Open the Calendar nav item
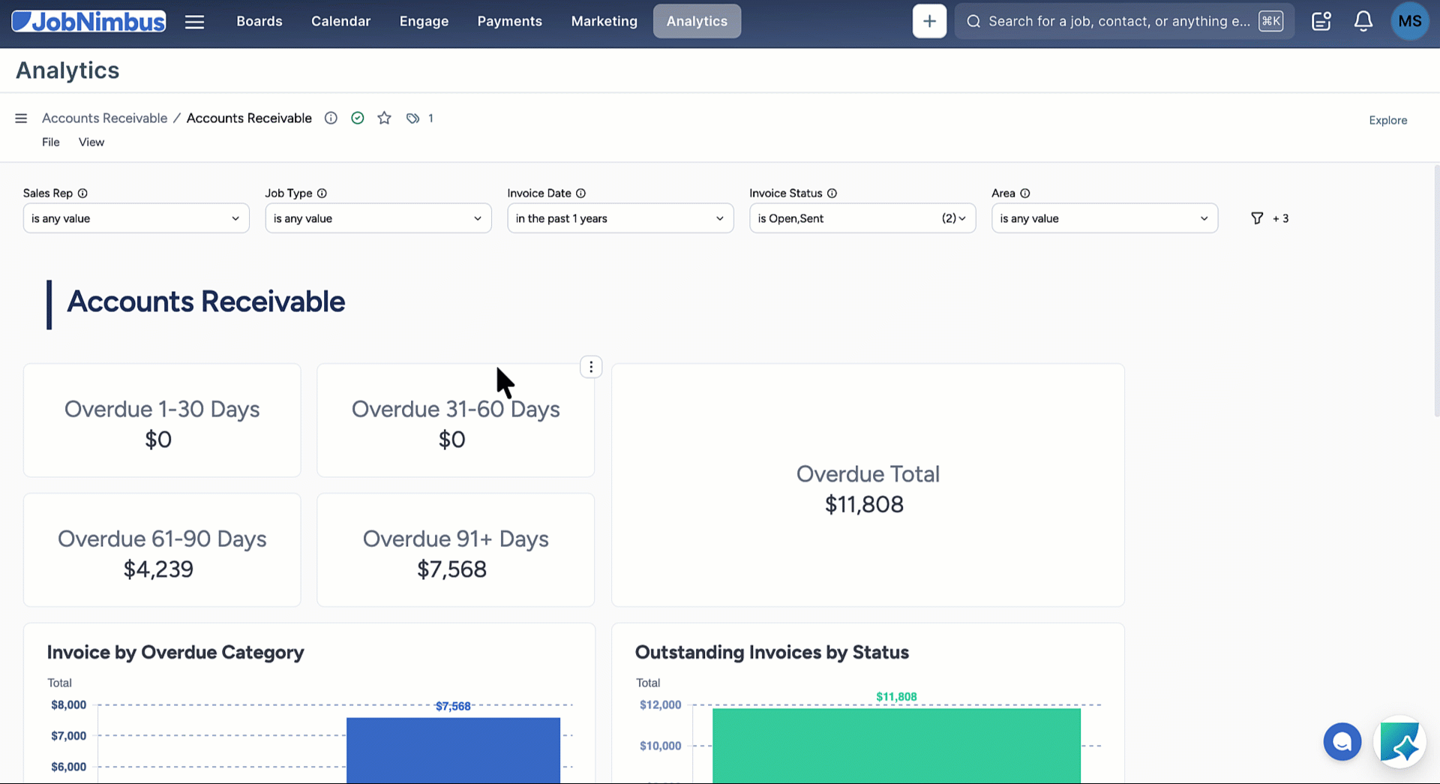The width and height of the screenshot is (1440, 784). (340, 21)
